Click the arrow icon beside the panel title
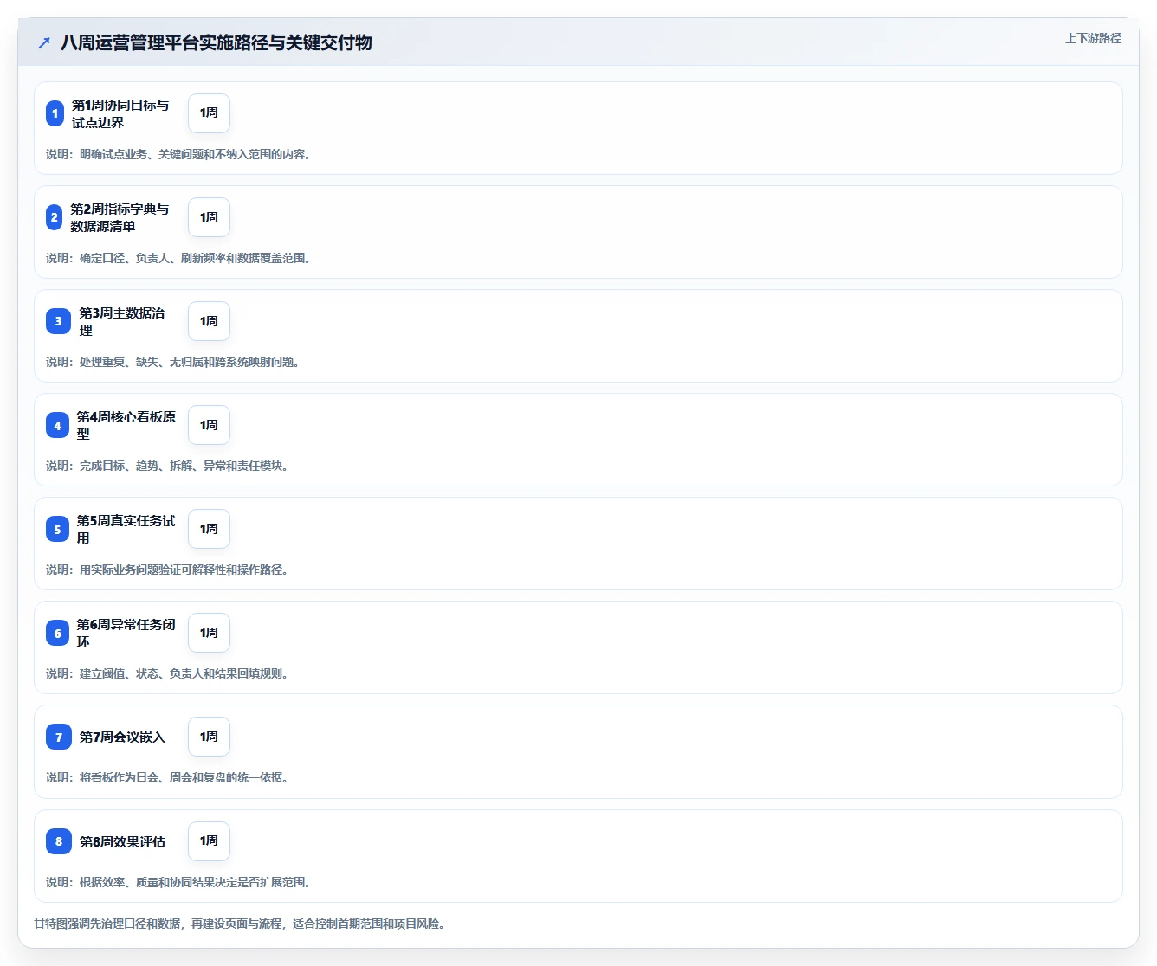 click(44, 42)
